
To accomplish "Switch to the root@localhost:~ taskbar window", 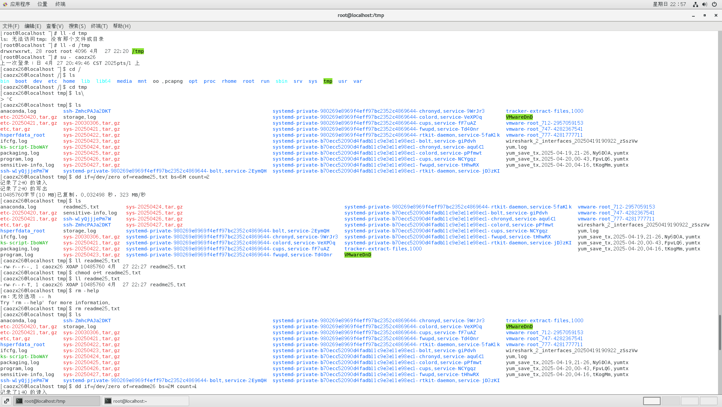I will tap(145, 401).
